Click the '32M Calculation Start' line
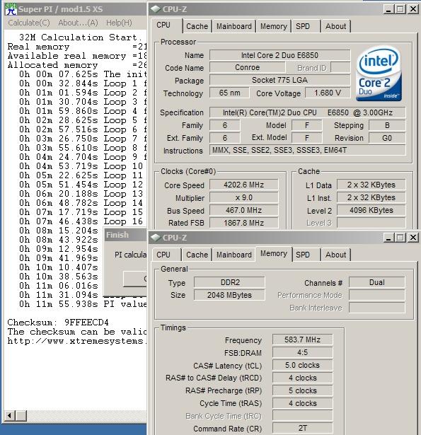This screenshot has width=421, height=435. (x=80, y=37)
